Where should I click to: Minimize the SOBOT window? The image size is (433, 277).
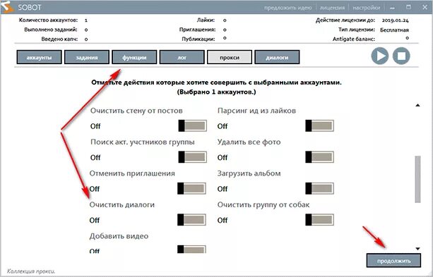coord(392,8)
